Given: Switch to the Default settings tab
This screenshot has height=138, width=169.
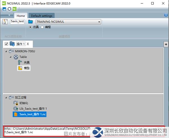Looking at the screenshot, I should [x=41, y=16].
